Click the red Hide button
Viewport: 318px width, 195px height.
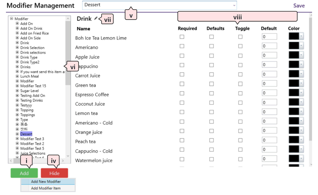(x=54, y=173)
